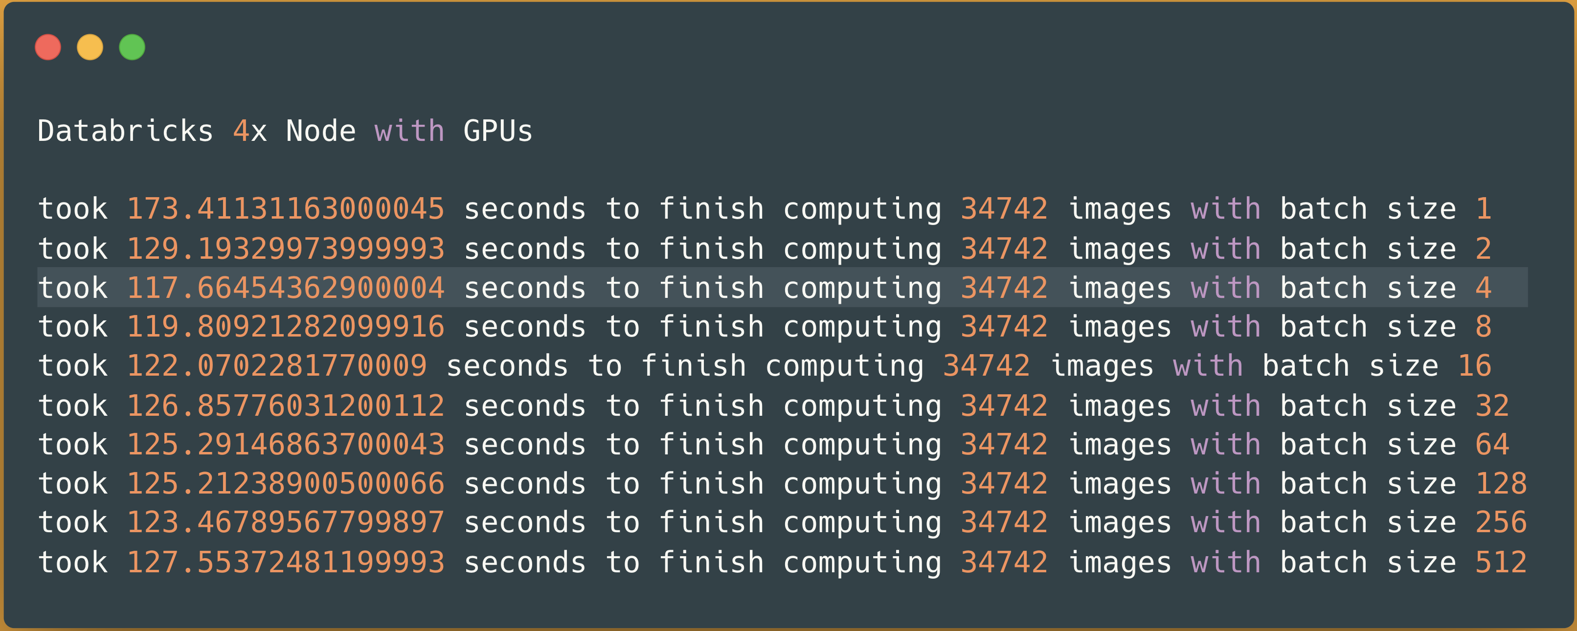Click the red close window dot
1577x631 pixels.
[x=48, y=47]
